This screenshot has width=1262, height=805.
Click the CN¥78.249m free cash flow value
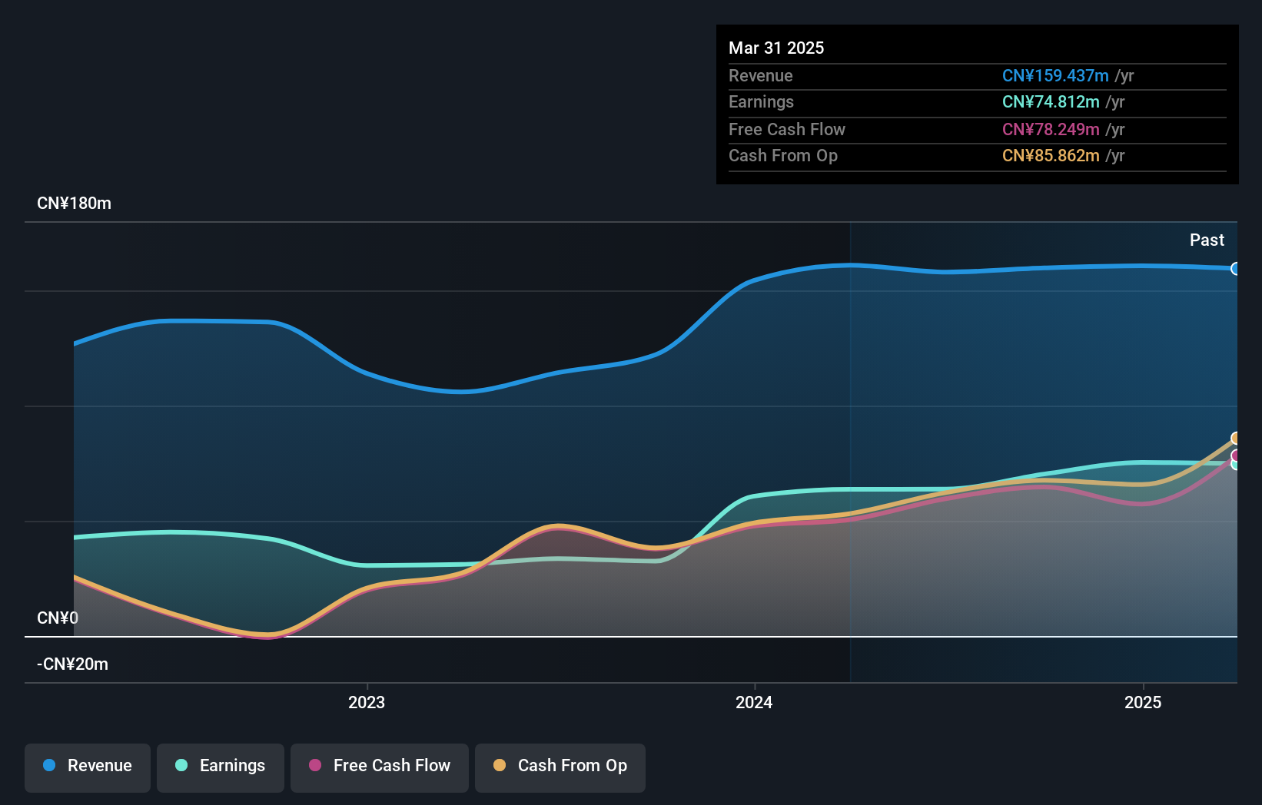point(1051,129)
